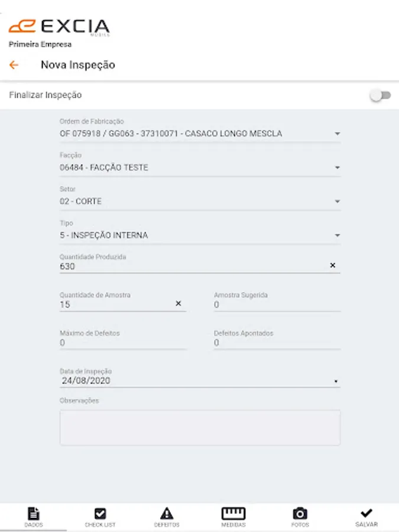Viewport: 399px width, 532px height.
Task: Open the Dados document icon
Action: point(34,514)
